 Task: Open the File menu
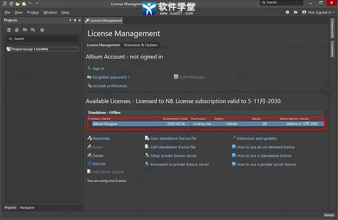click(7, 12)
